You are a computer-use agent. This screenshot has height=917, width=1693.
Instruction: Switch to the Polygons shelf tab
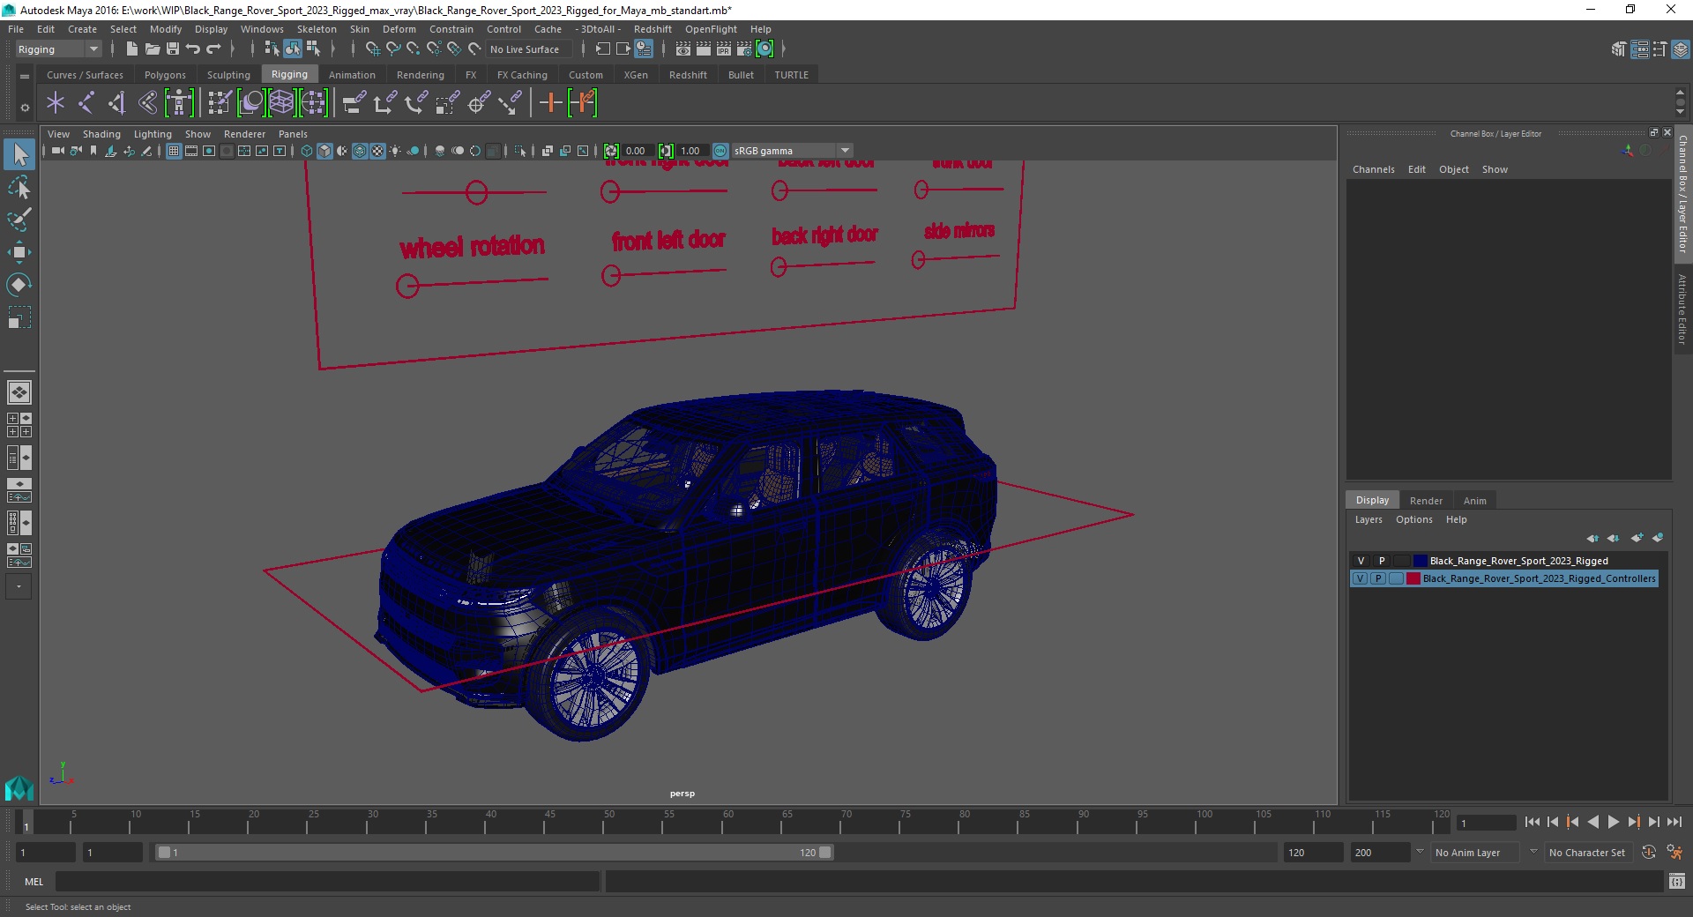click(x=165, y=75)
